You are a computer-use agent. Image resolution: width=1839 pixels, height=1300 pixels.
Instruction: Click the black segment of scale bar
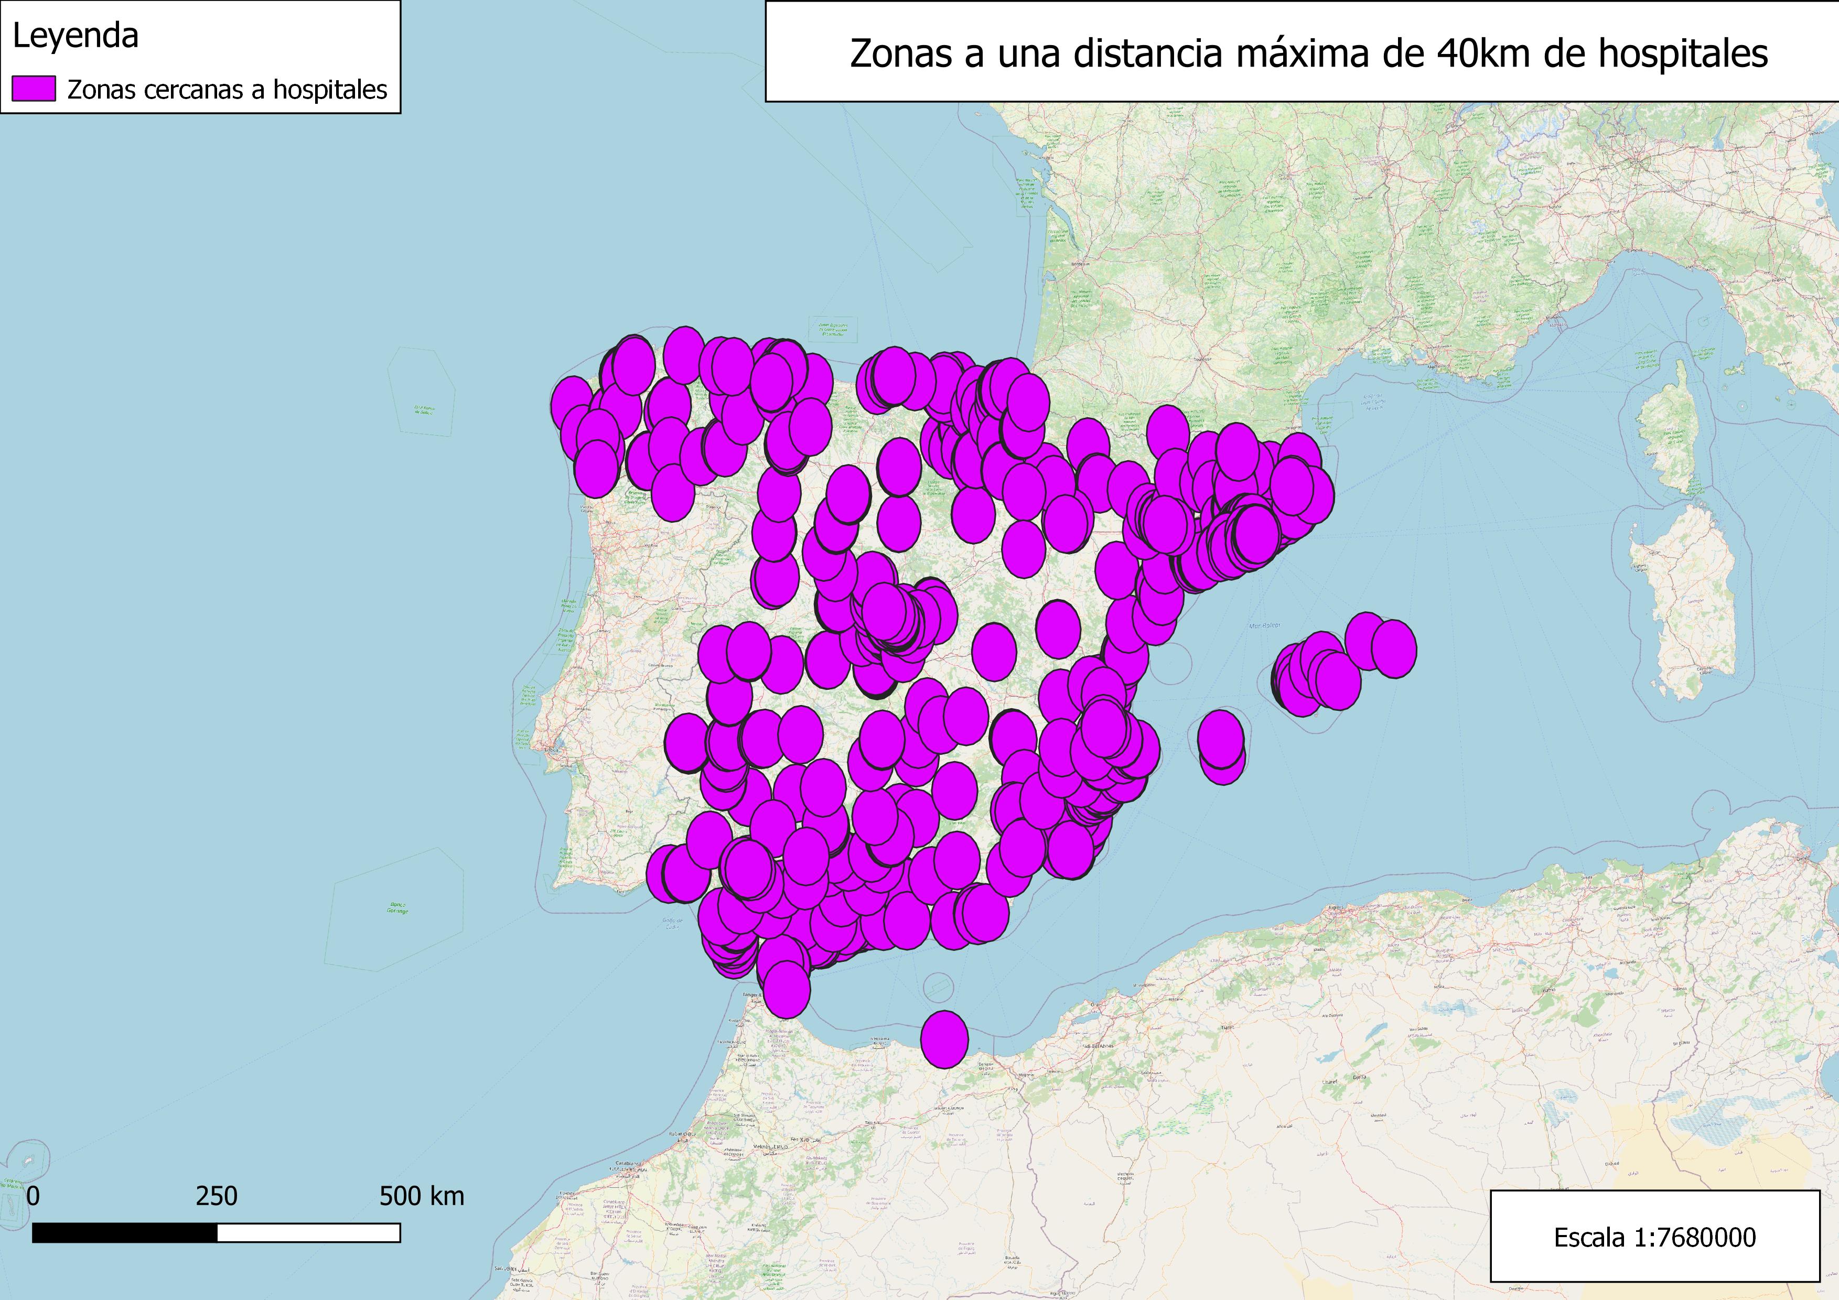click(124, 1233)
